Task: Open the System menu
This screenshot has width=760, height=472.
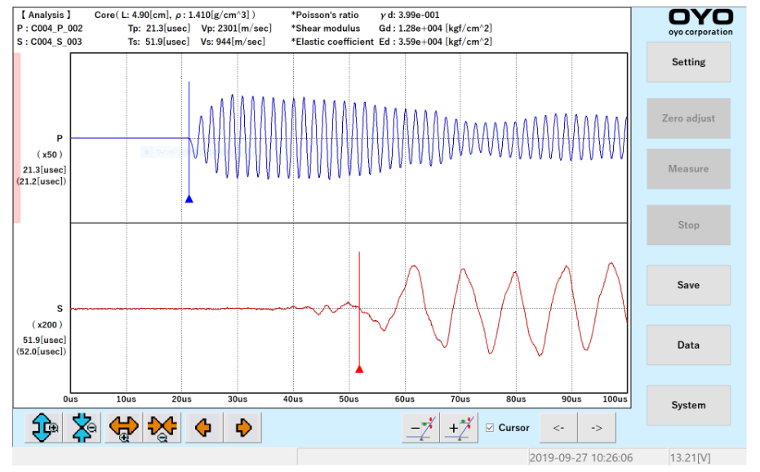Action: 688,405
